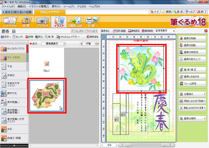Viewport: 209px width, 148px height.
Task: Click the 削除 delete icon
Action: pos(29,37)
